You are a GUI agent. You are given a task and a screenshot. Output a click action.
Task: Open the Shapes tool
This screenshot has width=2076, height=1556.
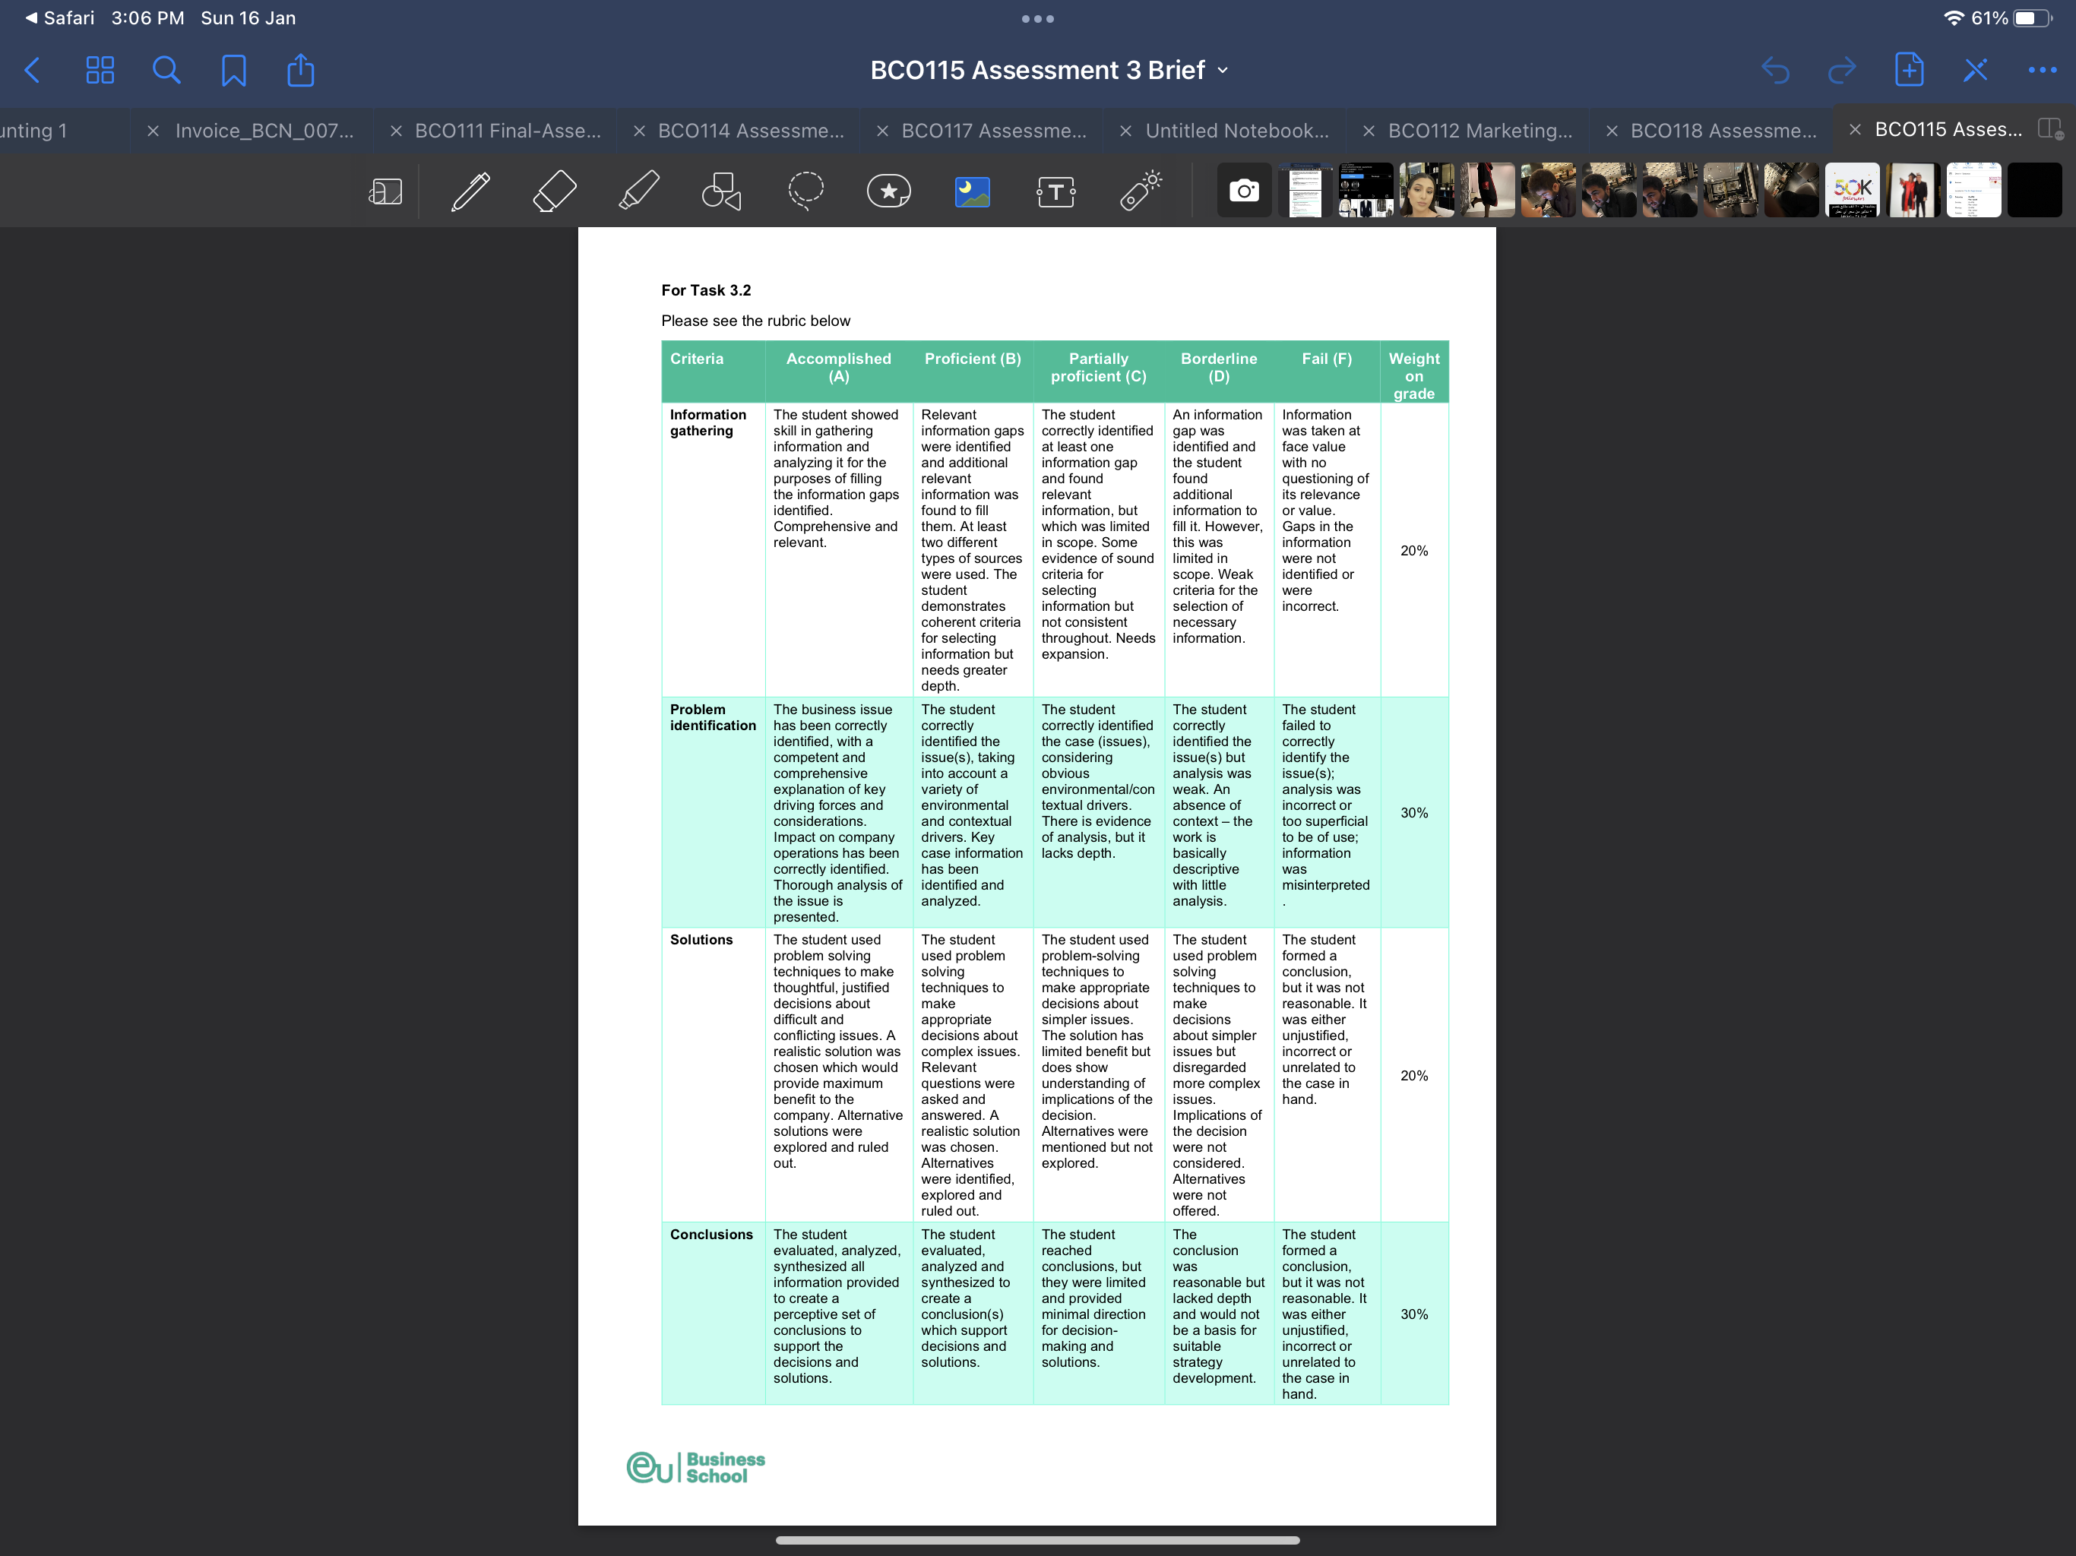pos(722,191)
